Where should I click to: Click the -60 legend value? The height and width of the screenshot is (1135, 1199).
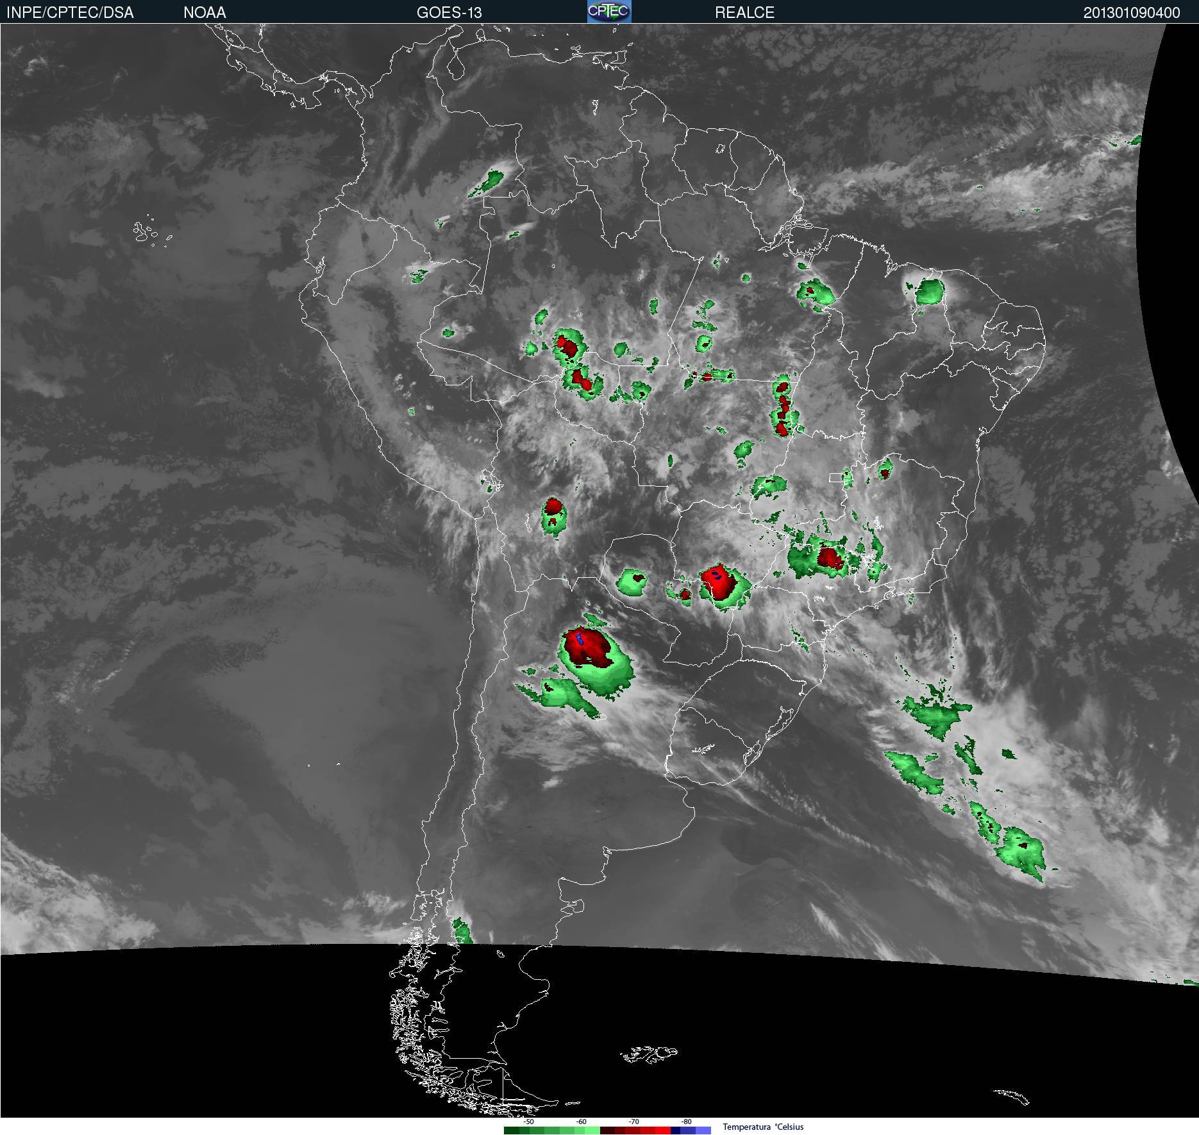click(x=581, y=1122)
